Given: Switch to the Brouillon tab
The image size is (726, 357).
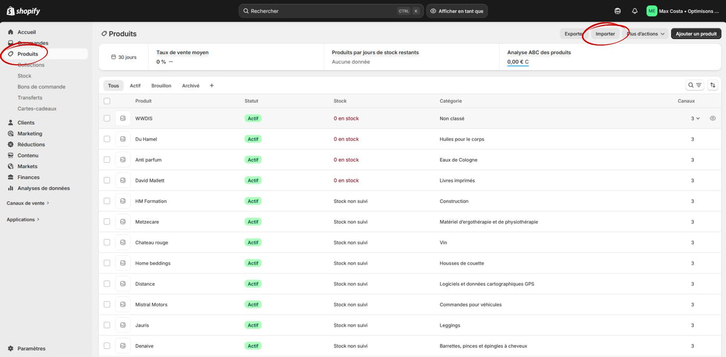Looking at the screenshot, I should pos(162,86).
